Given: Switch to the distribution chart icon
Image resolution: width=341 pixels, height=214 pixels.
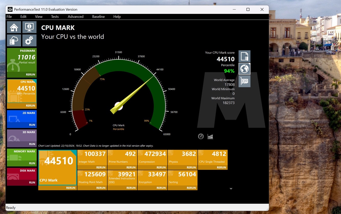Looking at the screenshot, I should coord(210,137).
